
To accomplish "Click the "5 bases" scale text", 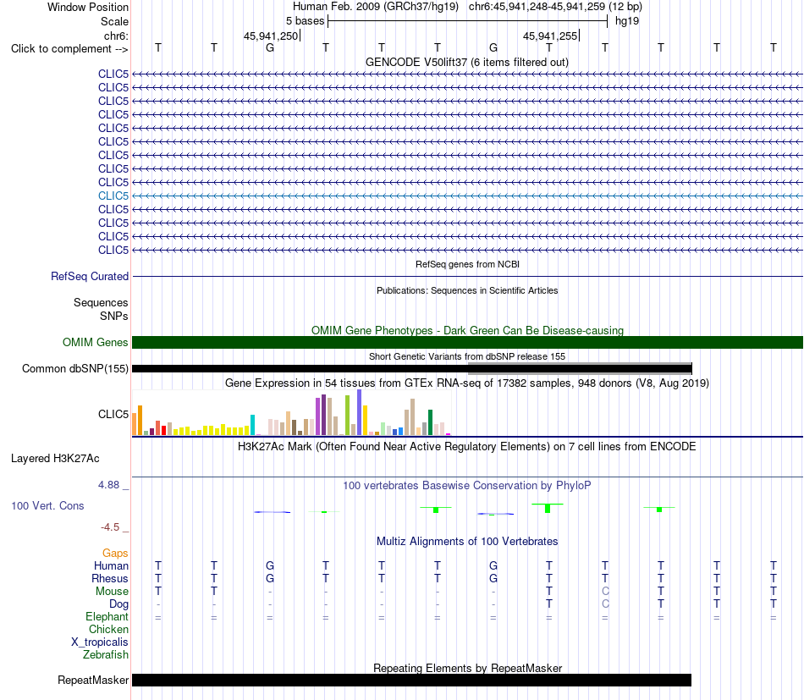I will tap(305, 21).
